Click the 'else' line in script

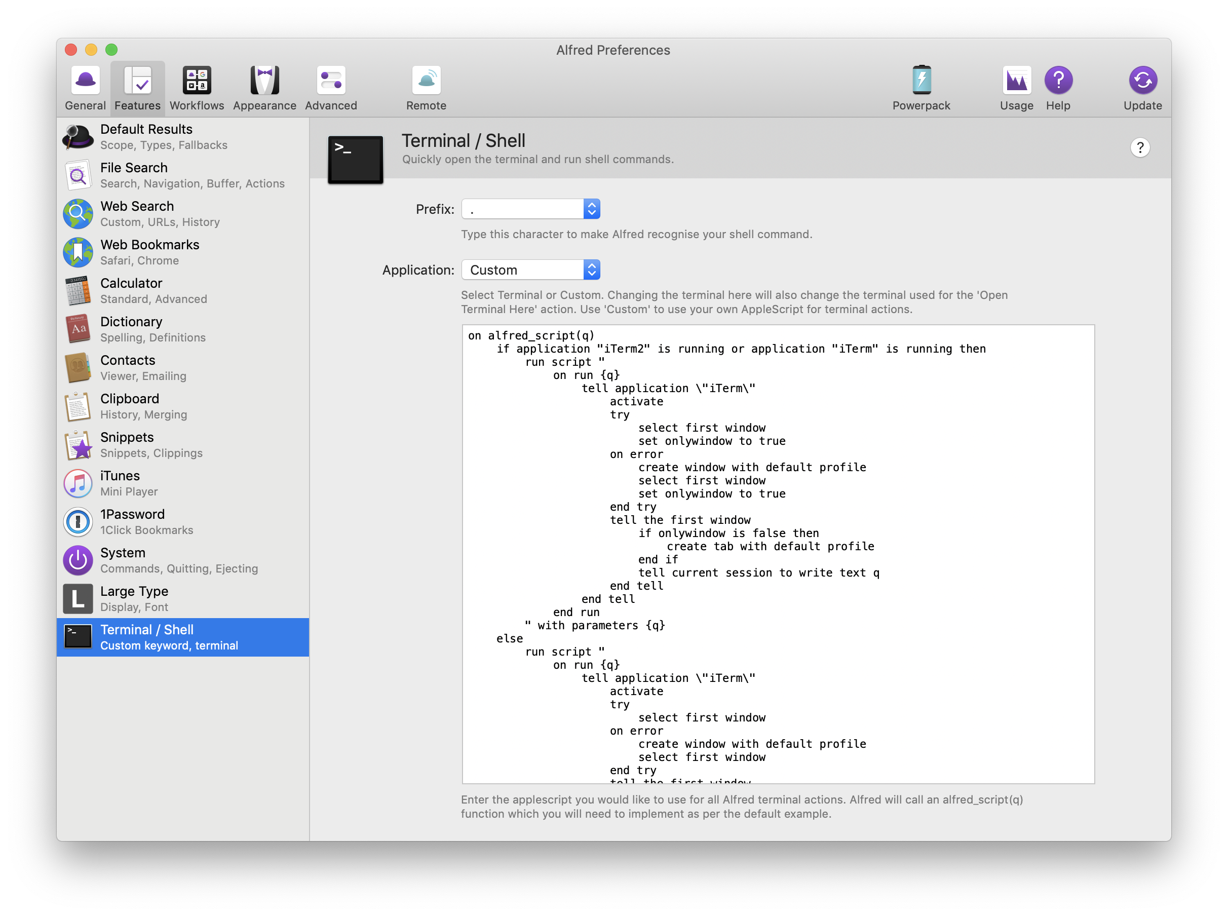[510, 639]
